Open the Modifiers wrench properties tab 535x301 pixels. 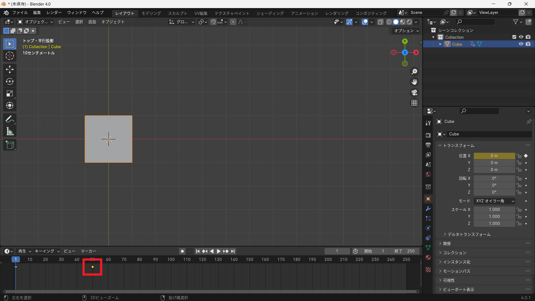pos(428,209)
